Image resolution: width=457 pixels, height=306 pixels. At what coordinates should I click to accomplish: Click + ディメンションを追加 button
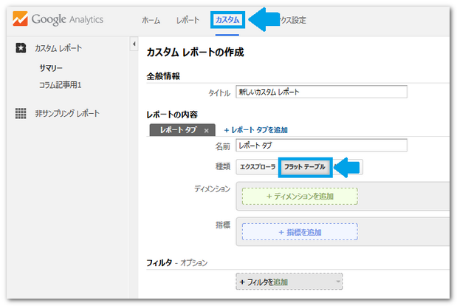[x=300, y=197]
